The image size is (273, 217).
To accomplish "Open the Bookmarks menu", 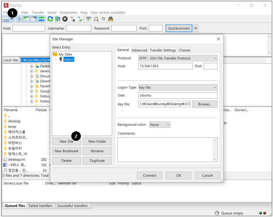I will [68, 12].
